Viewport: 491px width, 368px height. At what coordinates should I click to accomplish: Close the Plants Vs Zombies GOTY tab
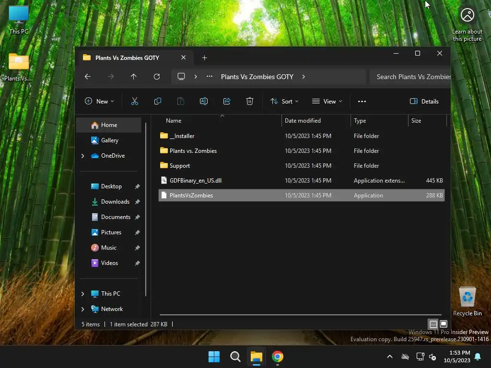(184, 57)
